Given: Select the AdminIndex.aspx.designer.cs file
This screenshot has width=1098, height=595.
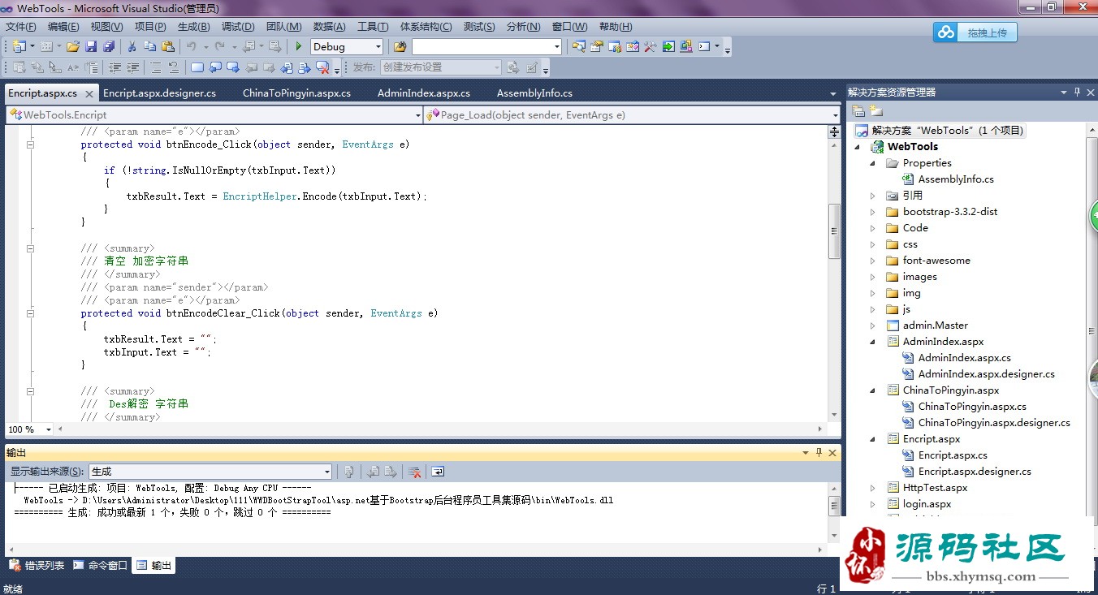Looking at the screenshot, I should pyautogui.click(x=986, y=374).
